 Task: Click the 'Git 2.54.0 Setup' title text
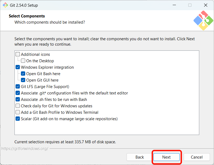click(x=24, y=5)
